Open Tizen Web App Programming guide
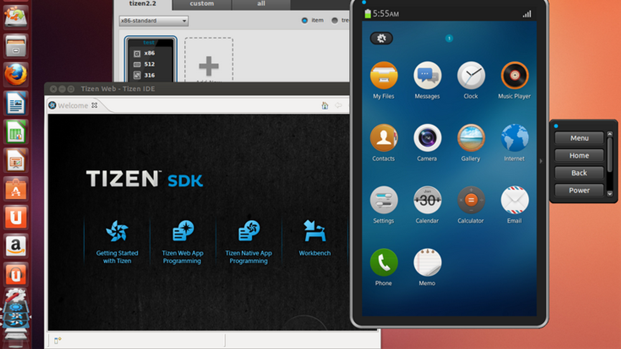 click(182, 242)
